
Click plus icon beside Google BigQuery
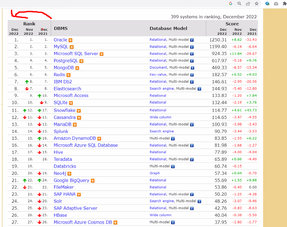point(93,181)
